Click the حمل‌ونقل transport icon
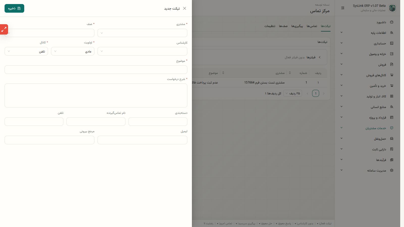404x227 pixels. [x=392, y=139]
